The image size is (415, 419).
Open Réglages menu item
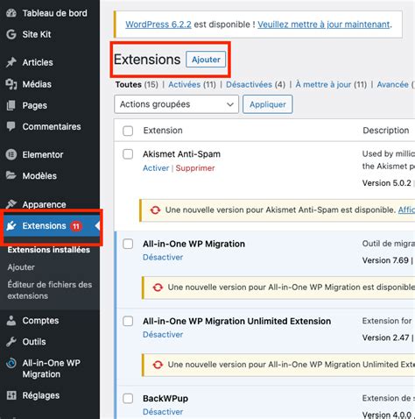pos(41,395)
